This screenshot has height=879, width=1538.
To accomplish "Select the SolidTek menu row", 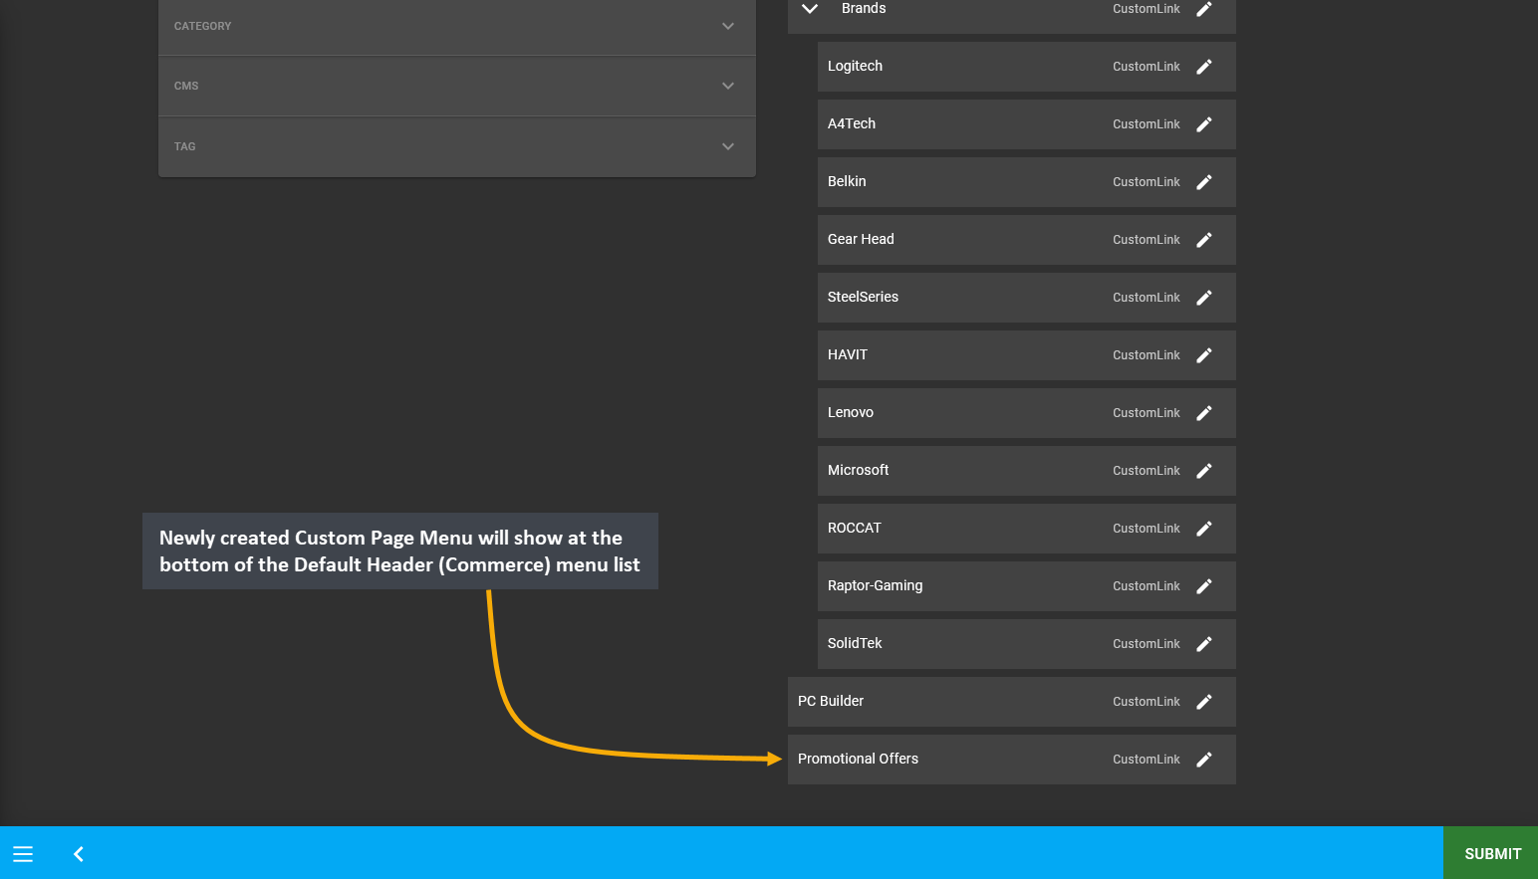I will [x=1026, y=644].
